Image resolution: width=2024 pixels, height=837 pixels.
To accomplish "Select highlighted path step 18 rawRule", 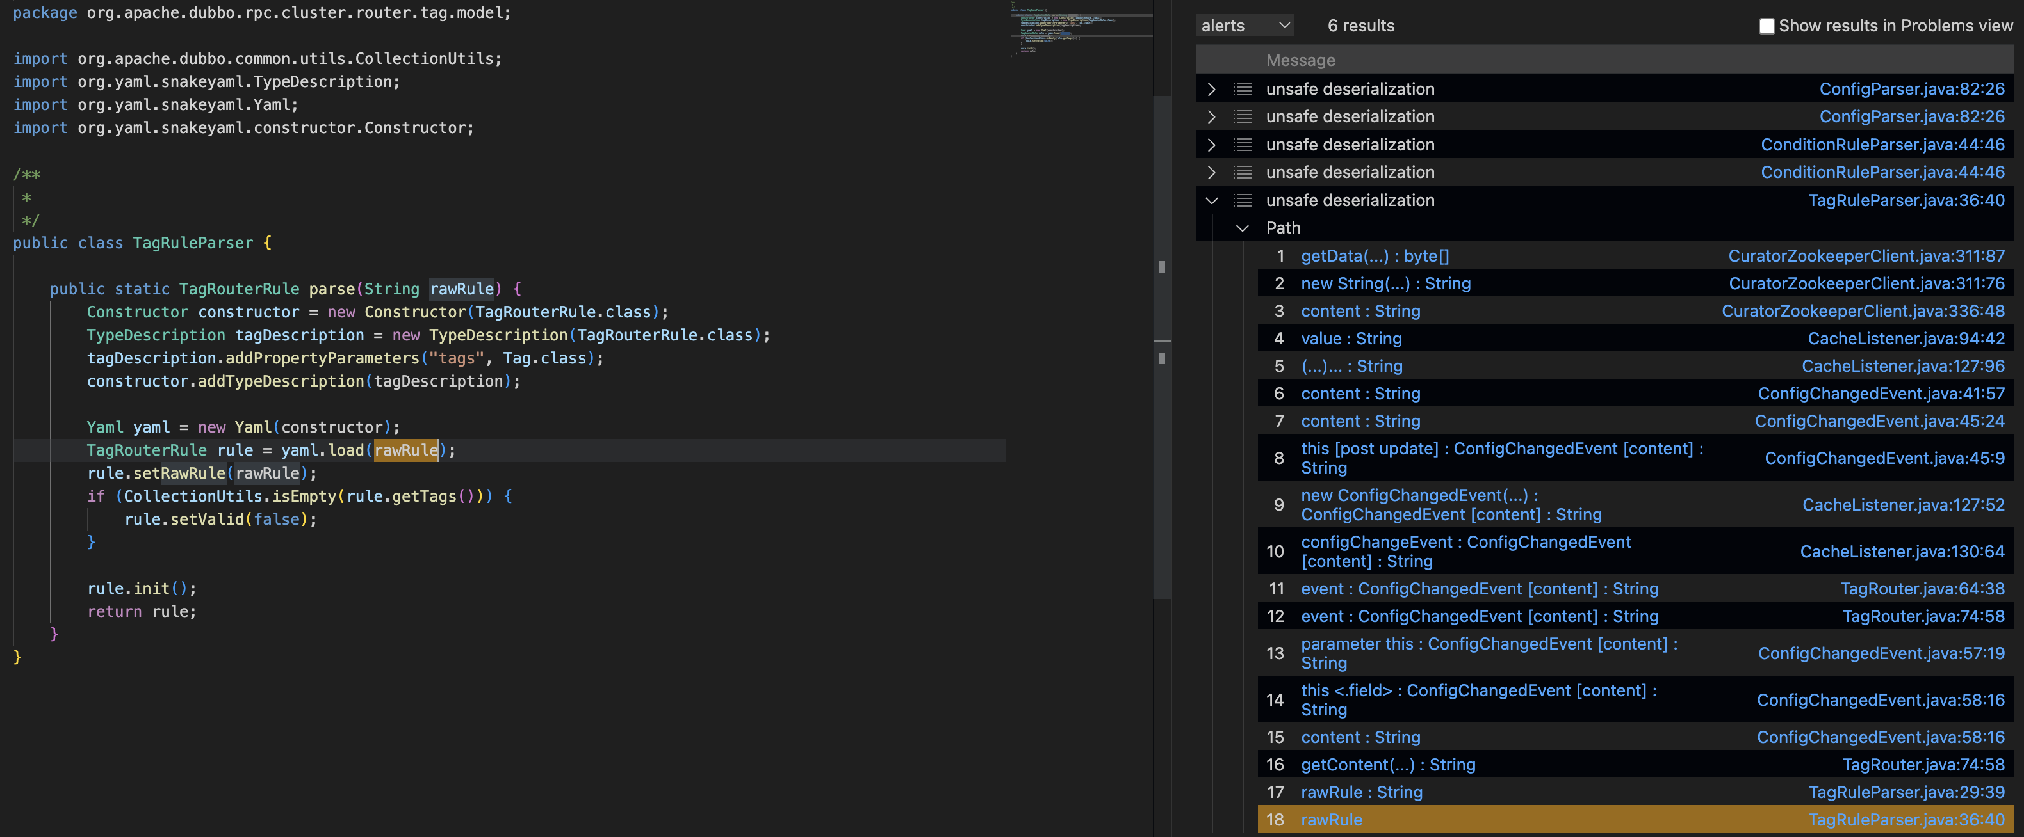I will tap(1331, 820).
